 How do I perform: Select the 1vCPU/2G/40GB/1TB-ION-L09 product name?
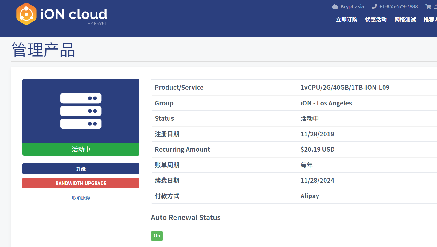(x=345, y=88)
